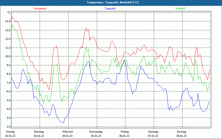222x139 pixels.
Task: Select the blue Taupunkt legend label
Action: tap(110, 9)
